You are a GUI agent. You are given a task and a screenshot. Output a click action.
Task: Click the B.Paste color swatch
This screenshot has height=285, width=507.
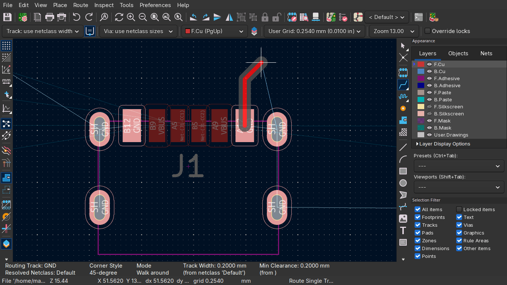click(x=421, y=100)
